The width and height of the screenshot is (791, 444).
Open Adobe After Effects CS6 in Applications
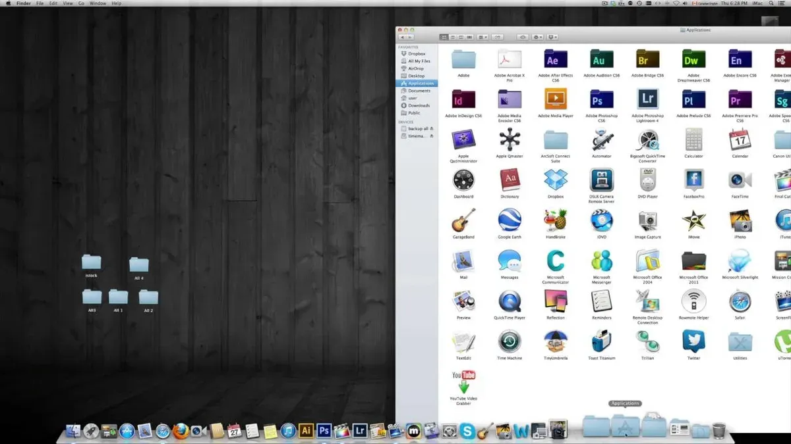[556, 61]
